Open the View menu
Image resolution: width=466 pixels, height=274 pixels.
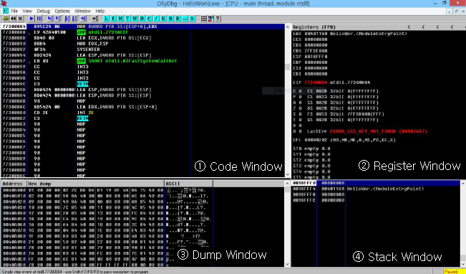coord(27,11)
